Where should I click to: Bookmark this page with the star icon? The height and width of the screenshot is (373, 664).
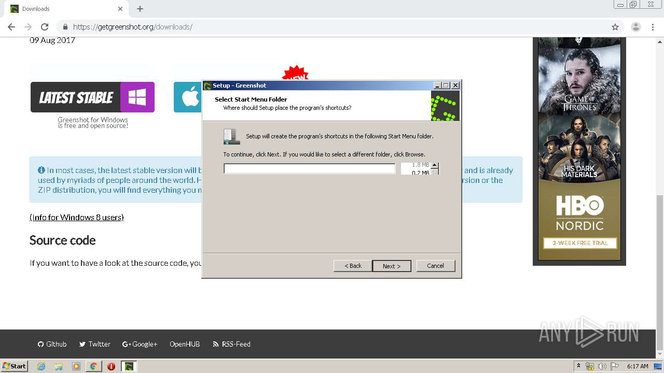point(615,27)
